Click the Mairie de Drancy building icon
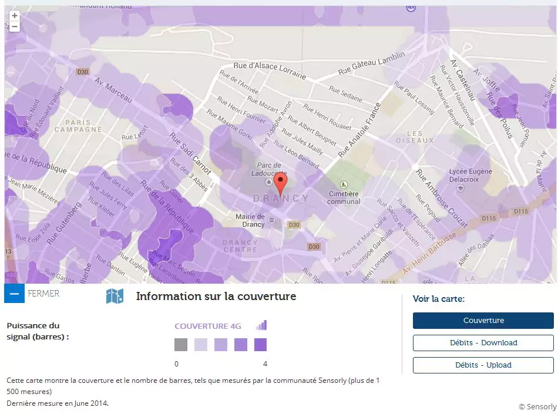This screenshot has height=414, width=558. [271, 221]
